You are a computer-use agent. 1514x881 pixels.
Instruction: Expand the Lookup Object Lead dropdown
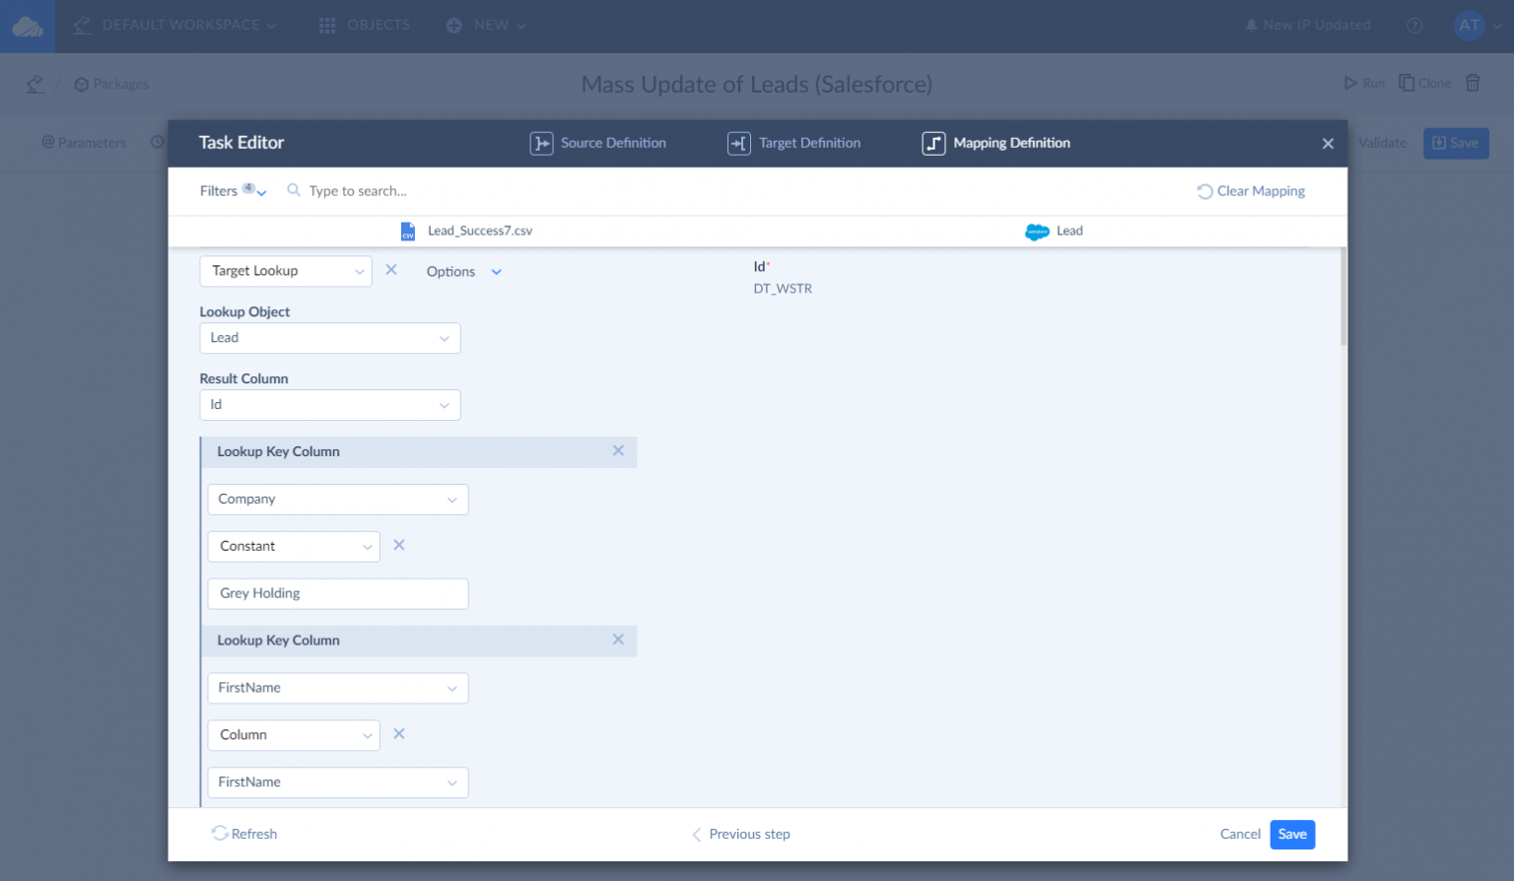click(x=329, y=338)
